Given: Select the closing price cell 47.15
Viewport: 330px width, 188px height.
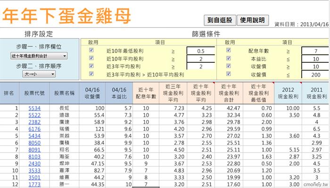Looking at the screenshot, I should pos(92,163).
